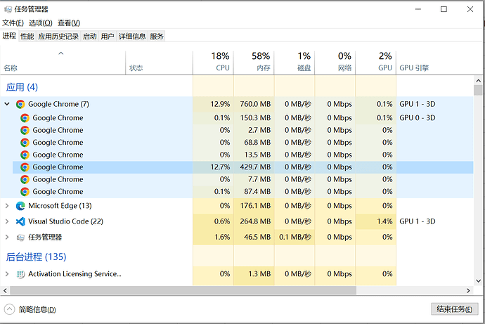The height and width of the screenshot is (324, 485).
Task: Expand the Visual Studio Code (22) group
Action: [7, 221]
